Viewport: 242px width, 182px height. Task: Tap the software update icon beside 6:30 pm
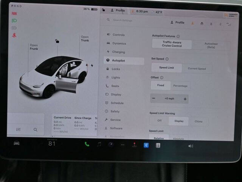132,11
